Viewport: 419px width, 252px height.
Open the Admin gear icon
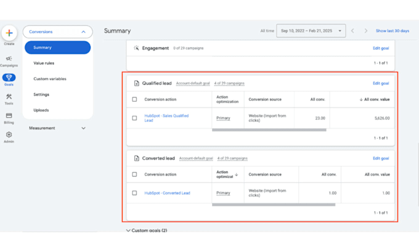coord(9,134)
